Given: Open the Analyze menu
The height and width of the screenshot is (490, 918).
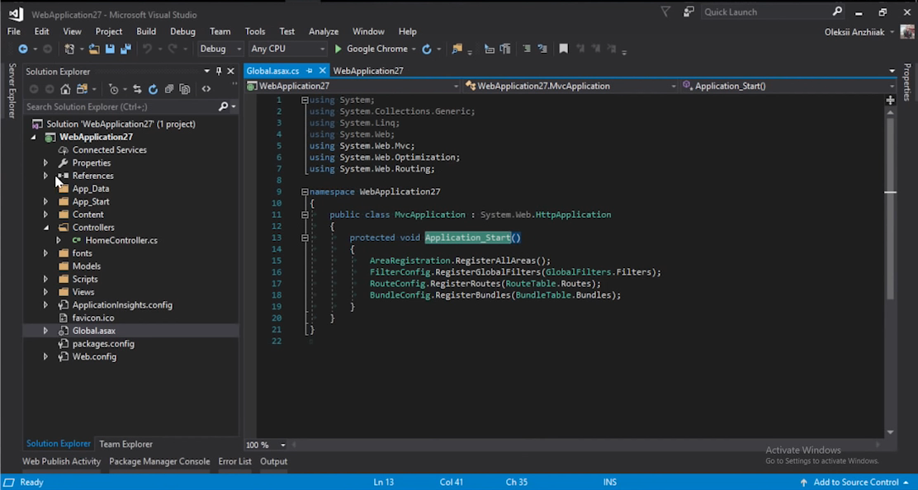Looking at the screenshot, I should 324,31.
